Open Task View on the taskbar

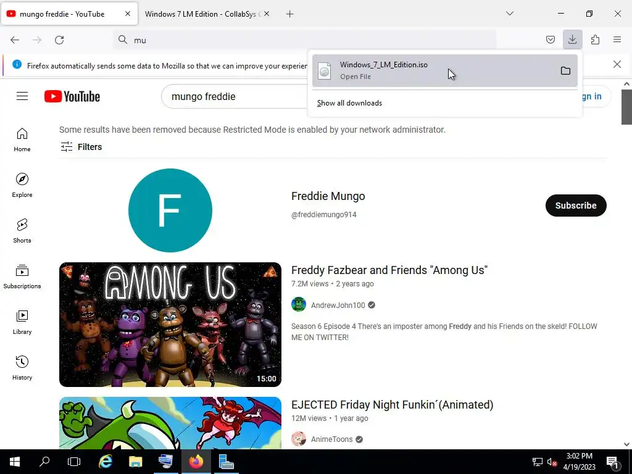(74, 462)
